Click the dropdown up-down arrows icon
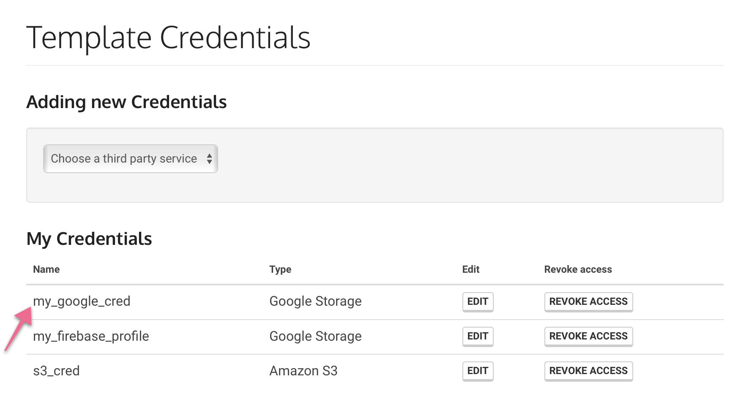The image size is (749, 407). coord(209,159)
